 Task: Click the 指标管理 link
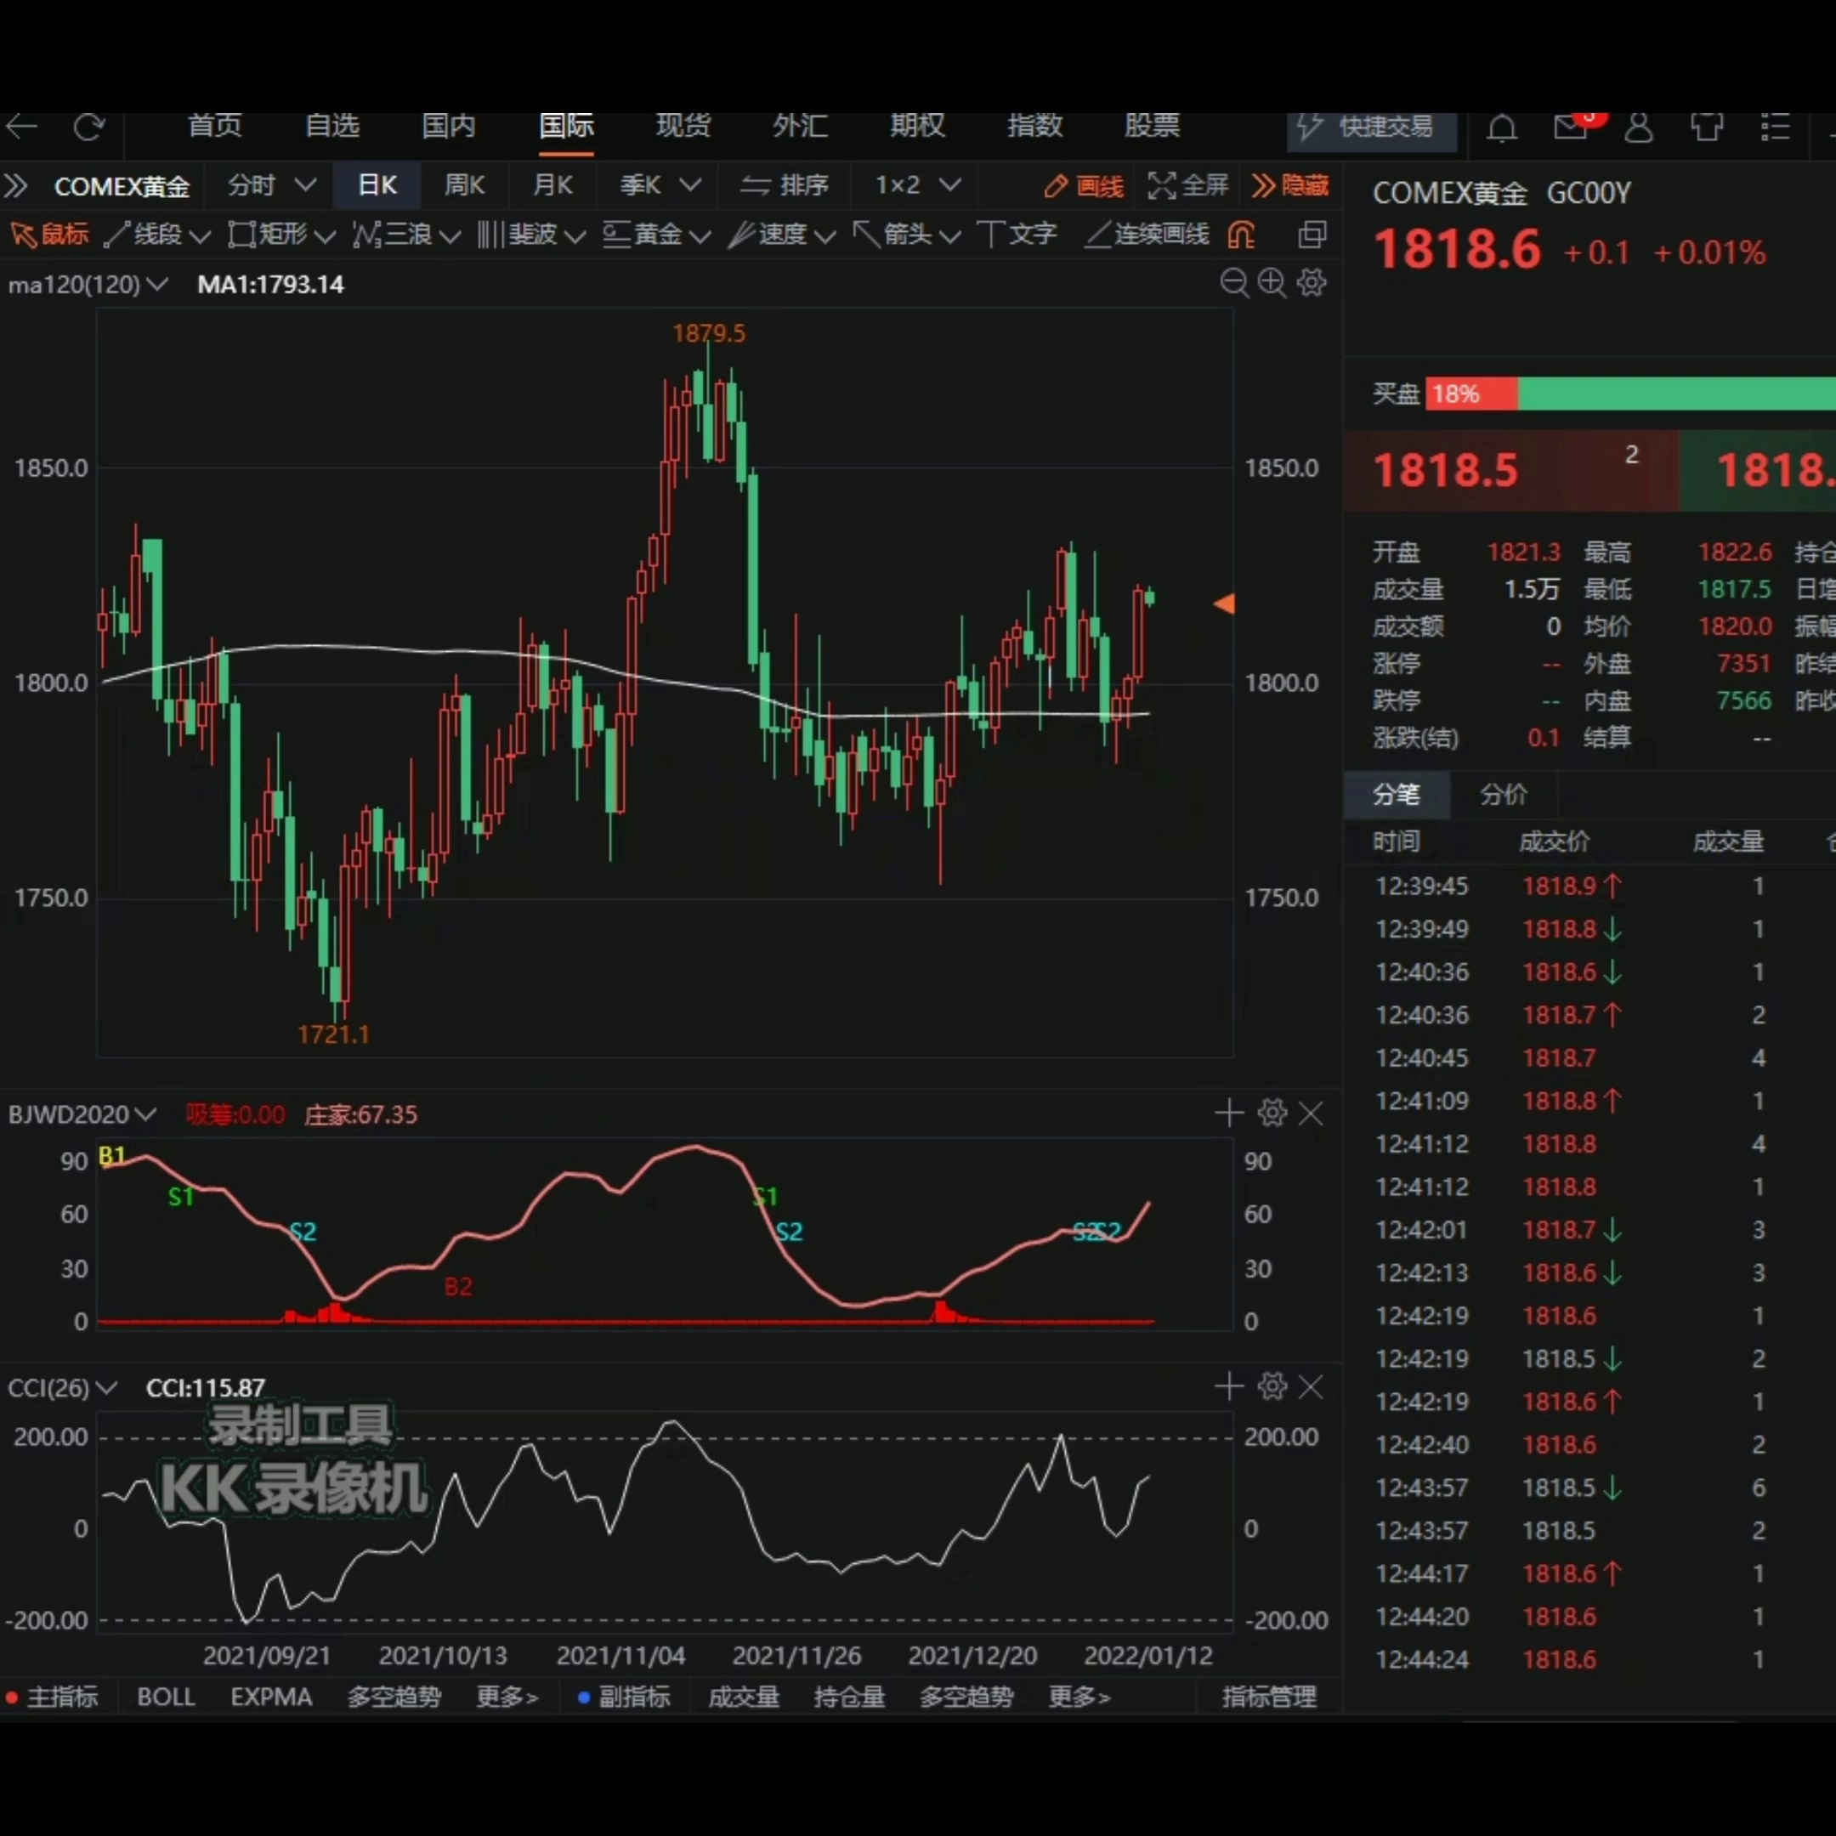tap(1269, 1697)
